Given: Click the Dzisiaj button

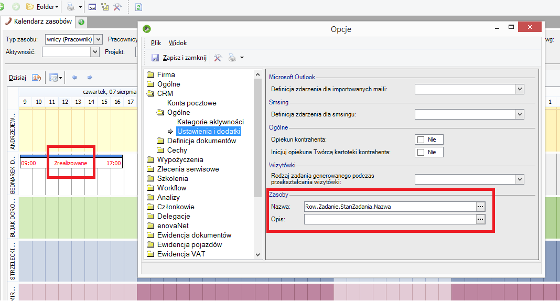Looking at the screenshot, I should coord(17,78).
